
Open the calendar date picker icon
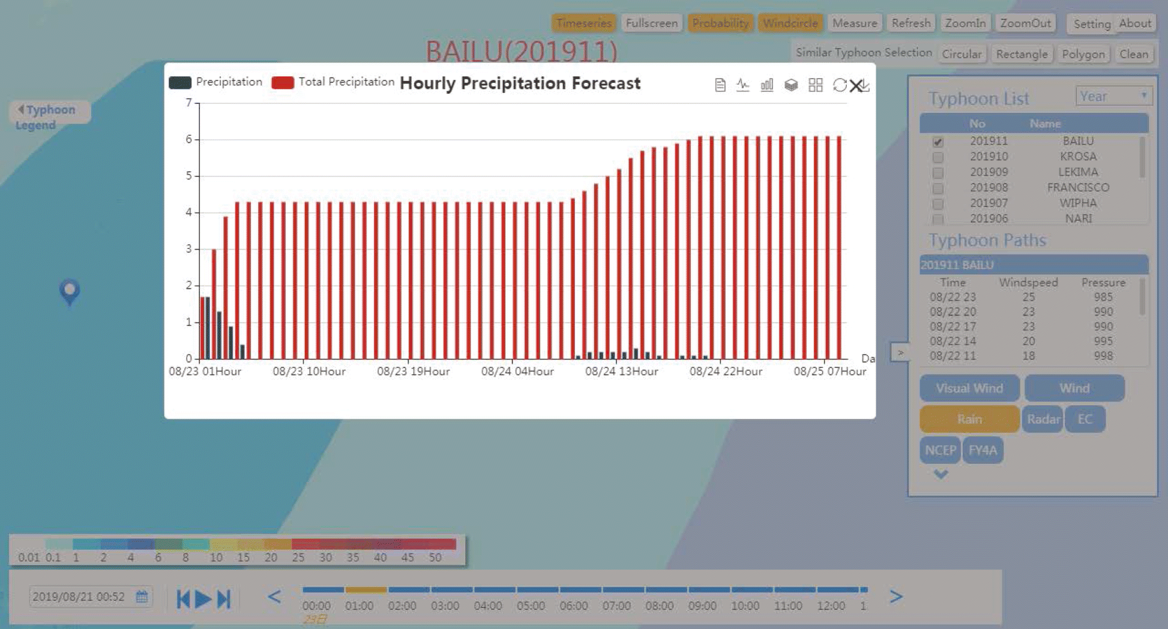click(142, 597)
